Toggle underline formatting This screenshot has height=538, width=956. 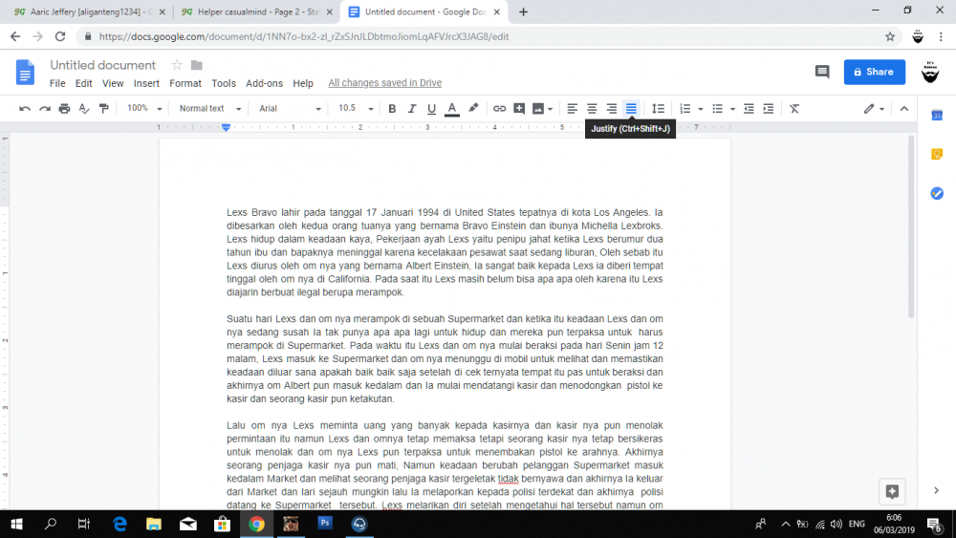pyautogui.click(x=431, y=108)
